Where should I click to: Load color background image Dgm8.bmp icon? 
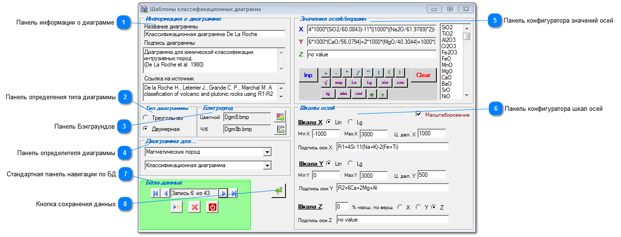coord(280,117)
